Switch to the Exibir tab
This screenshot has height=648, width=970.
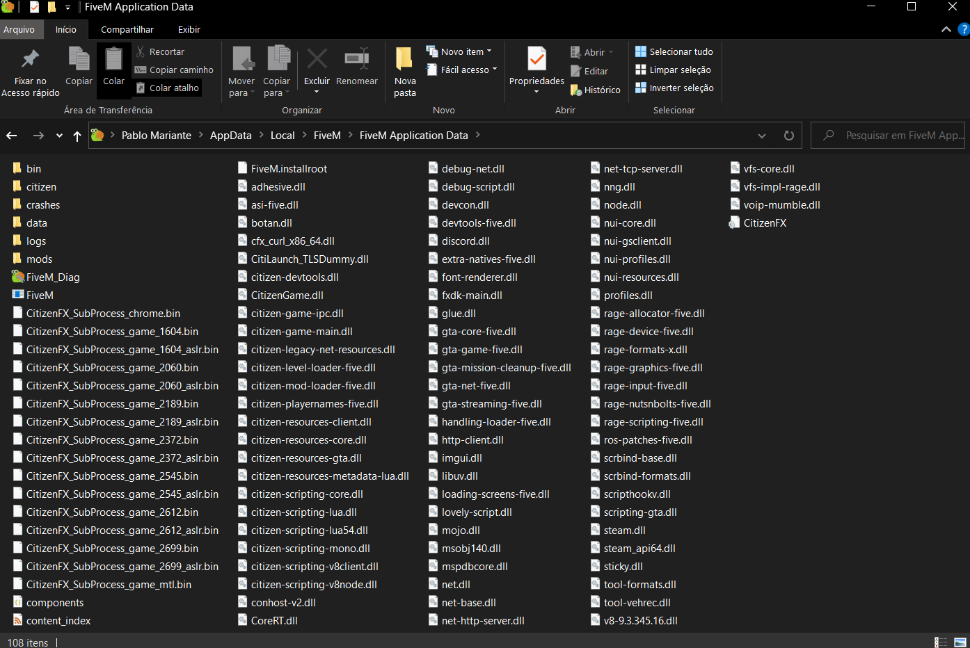click(x=189, y=29)
